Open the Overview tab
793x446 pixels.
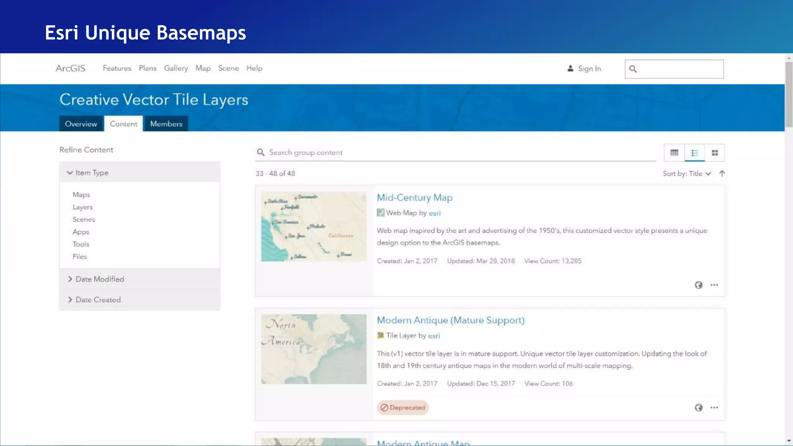tap(81, 124)
